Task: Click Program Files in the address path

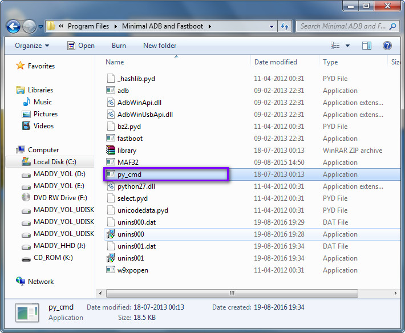Action: click(x=88, y=26)
